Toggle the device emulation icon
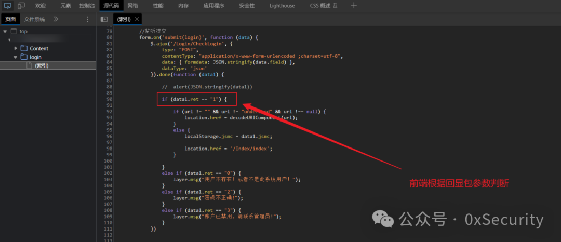The height and width of the screenshot is (242, 561). (21, 5)
